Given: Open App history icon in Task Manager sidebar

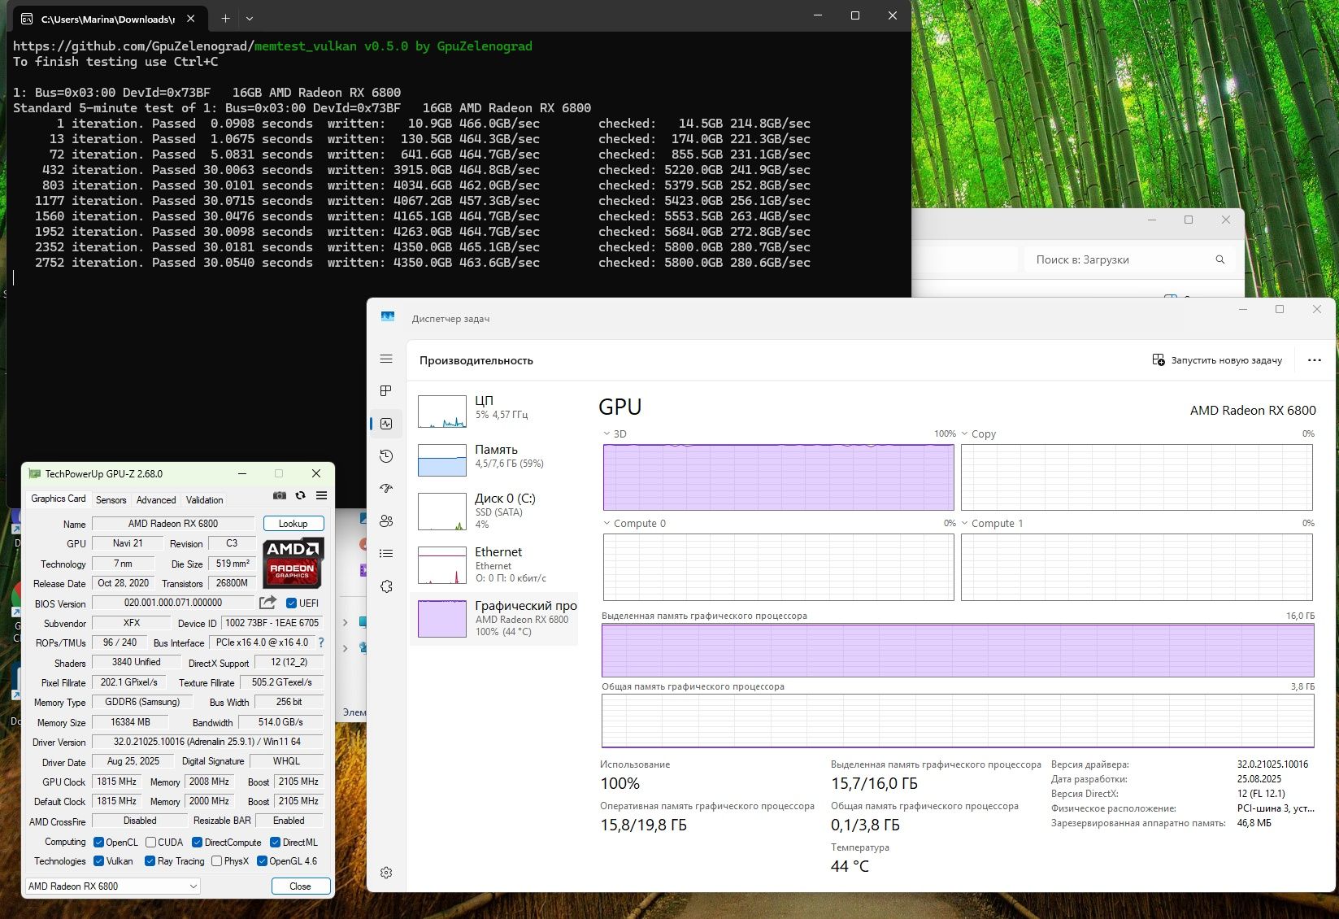Looking at the screenshot, I should tap(386, 456).
